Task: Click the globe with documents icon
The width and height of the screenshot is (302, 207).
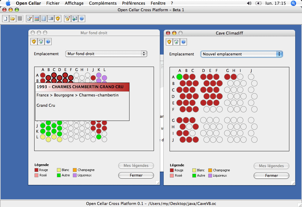Action: pos(75,19)
